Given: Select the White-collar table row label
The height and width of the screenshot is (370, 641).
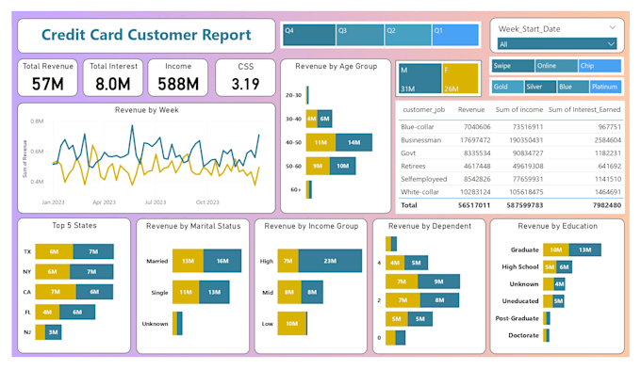Looking at the screenshot, I should coord(419,192).
